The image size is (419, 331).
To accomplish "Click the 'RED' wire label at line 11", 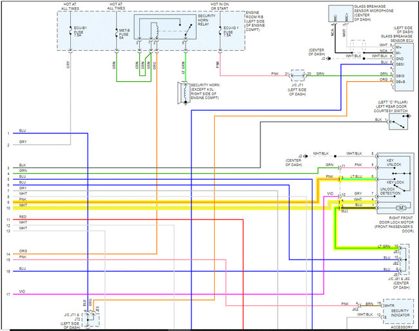I will pos(23,217).
